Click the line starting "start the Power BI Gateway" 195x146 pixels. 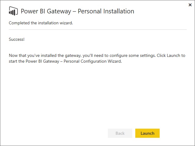[65, 61]
